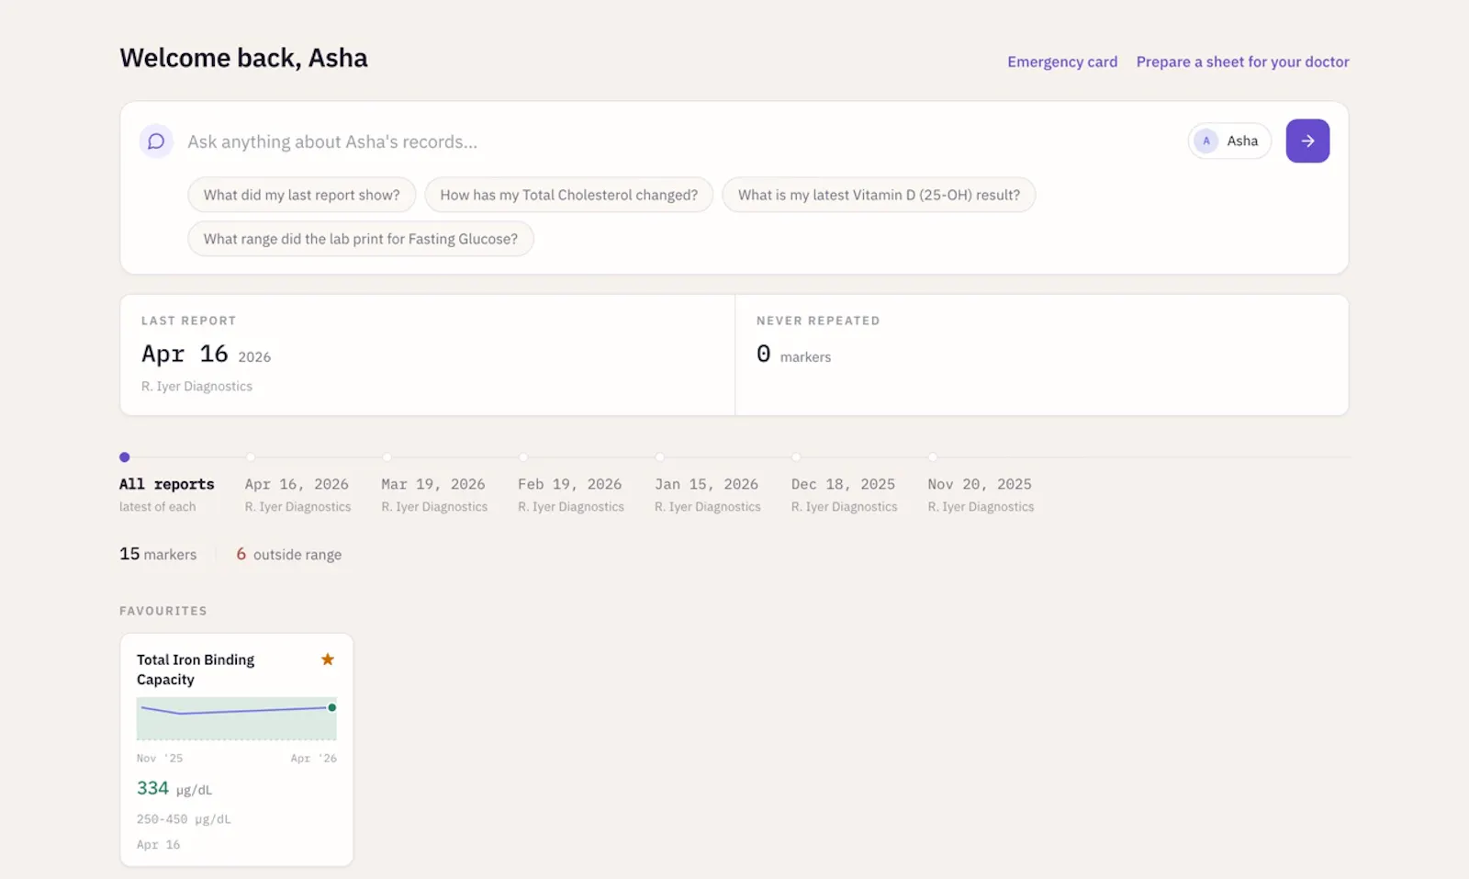Select the Fasting Glucose lab range suggestion

point(361,239)
